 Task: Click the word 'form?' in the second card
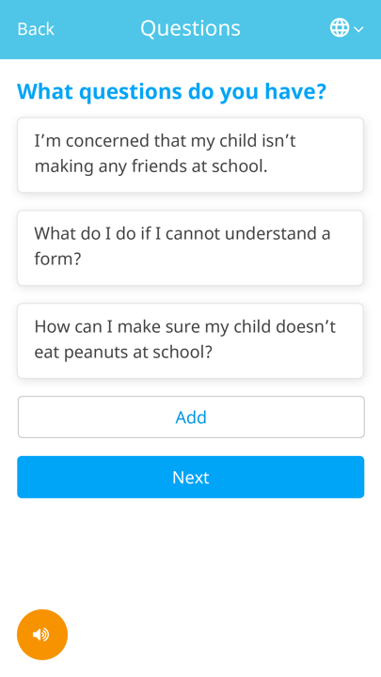point(58,260)
